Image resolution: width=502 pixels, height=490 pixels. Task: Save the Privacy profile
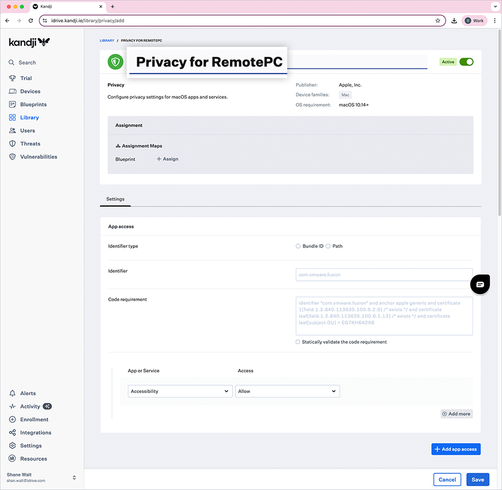point(477,479)
